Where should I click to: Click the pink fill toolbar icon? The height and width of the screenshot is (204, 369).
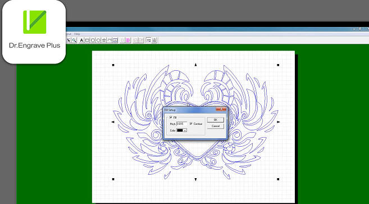coord(128,40)
